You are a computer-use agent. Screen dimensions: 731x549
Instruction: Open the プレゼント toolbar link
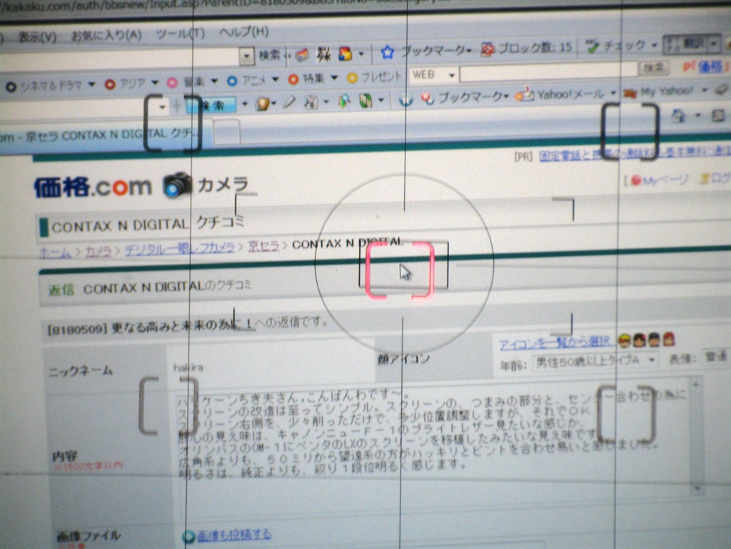pyautogui.click(x=374, y=77)
